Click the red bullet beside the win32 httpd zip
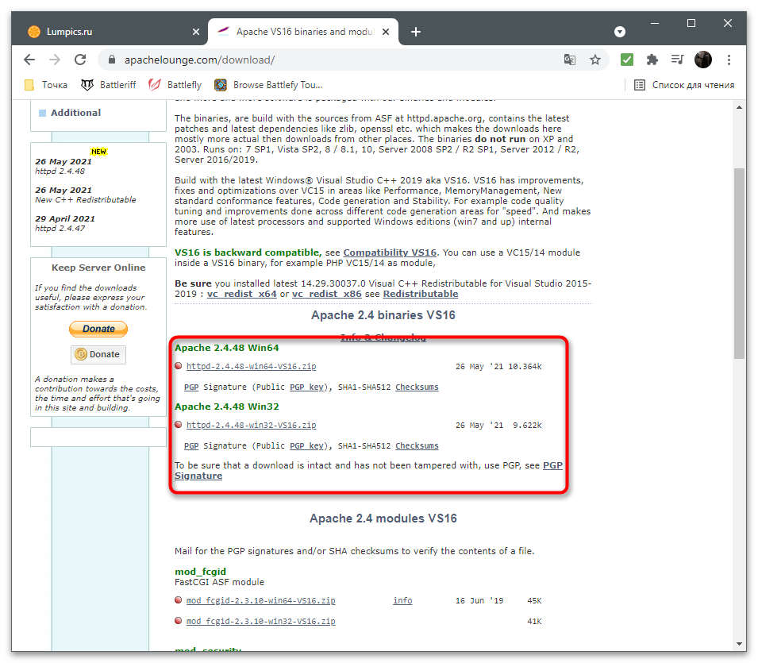 point(179,425)
